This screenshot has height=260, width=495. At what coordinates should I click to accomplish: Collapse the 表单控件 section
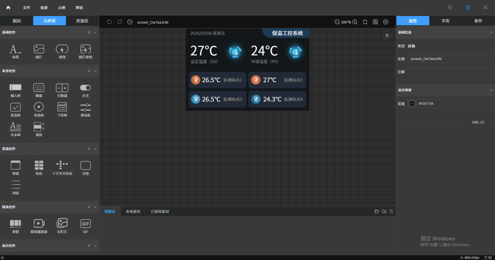(x=95, y=71)
